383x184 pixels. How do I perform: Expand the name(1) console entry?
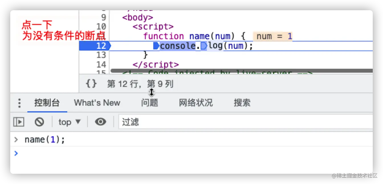pos(16,139)
